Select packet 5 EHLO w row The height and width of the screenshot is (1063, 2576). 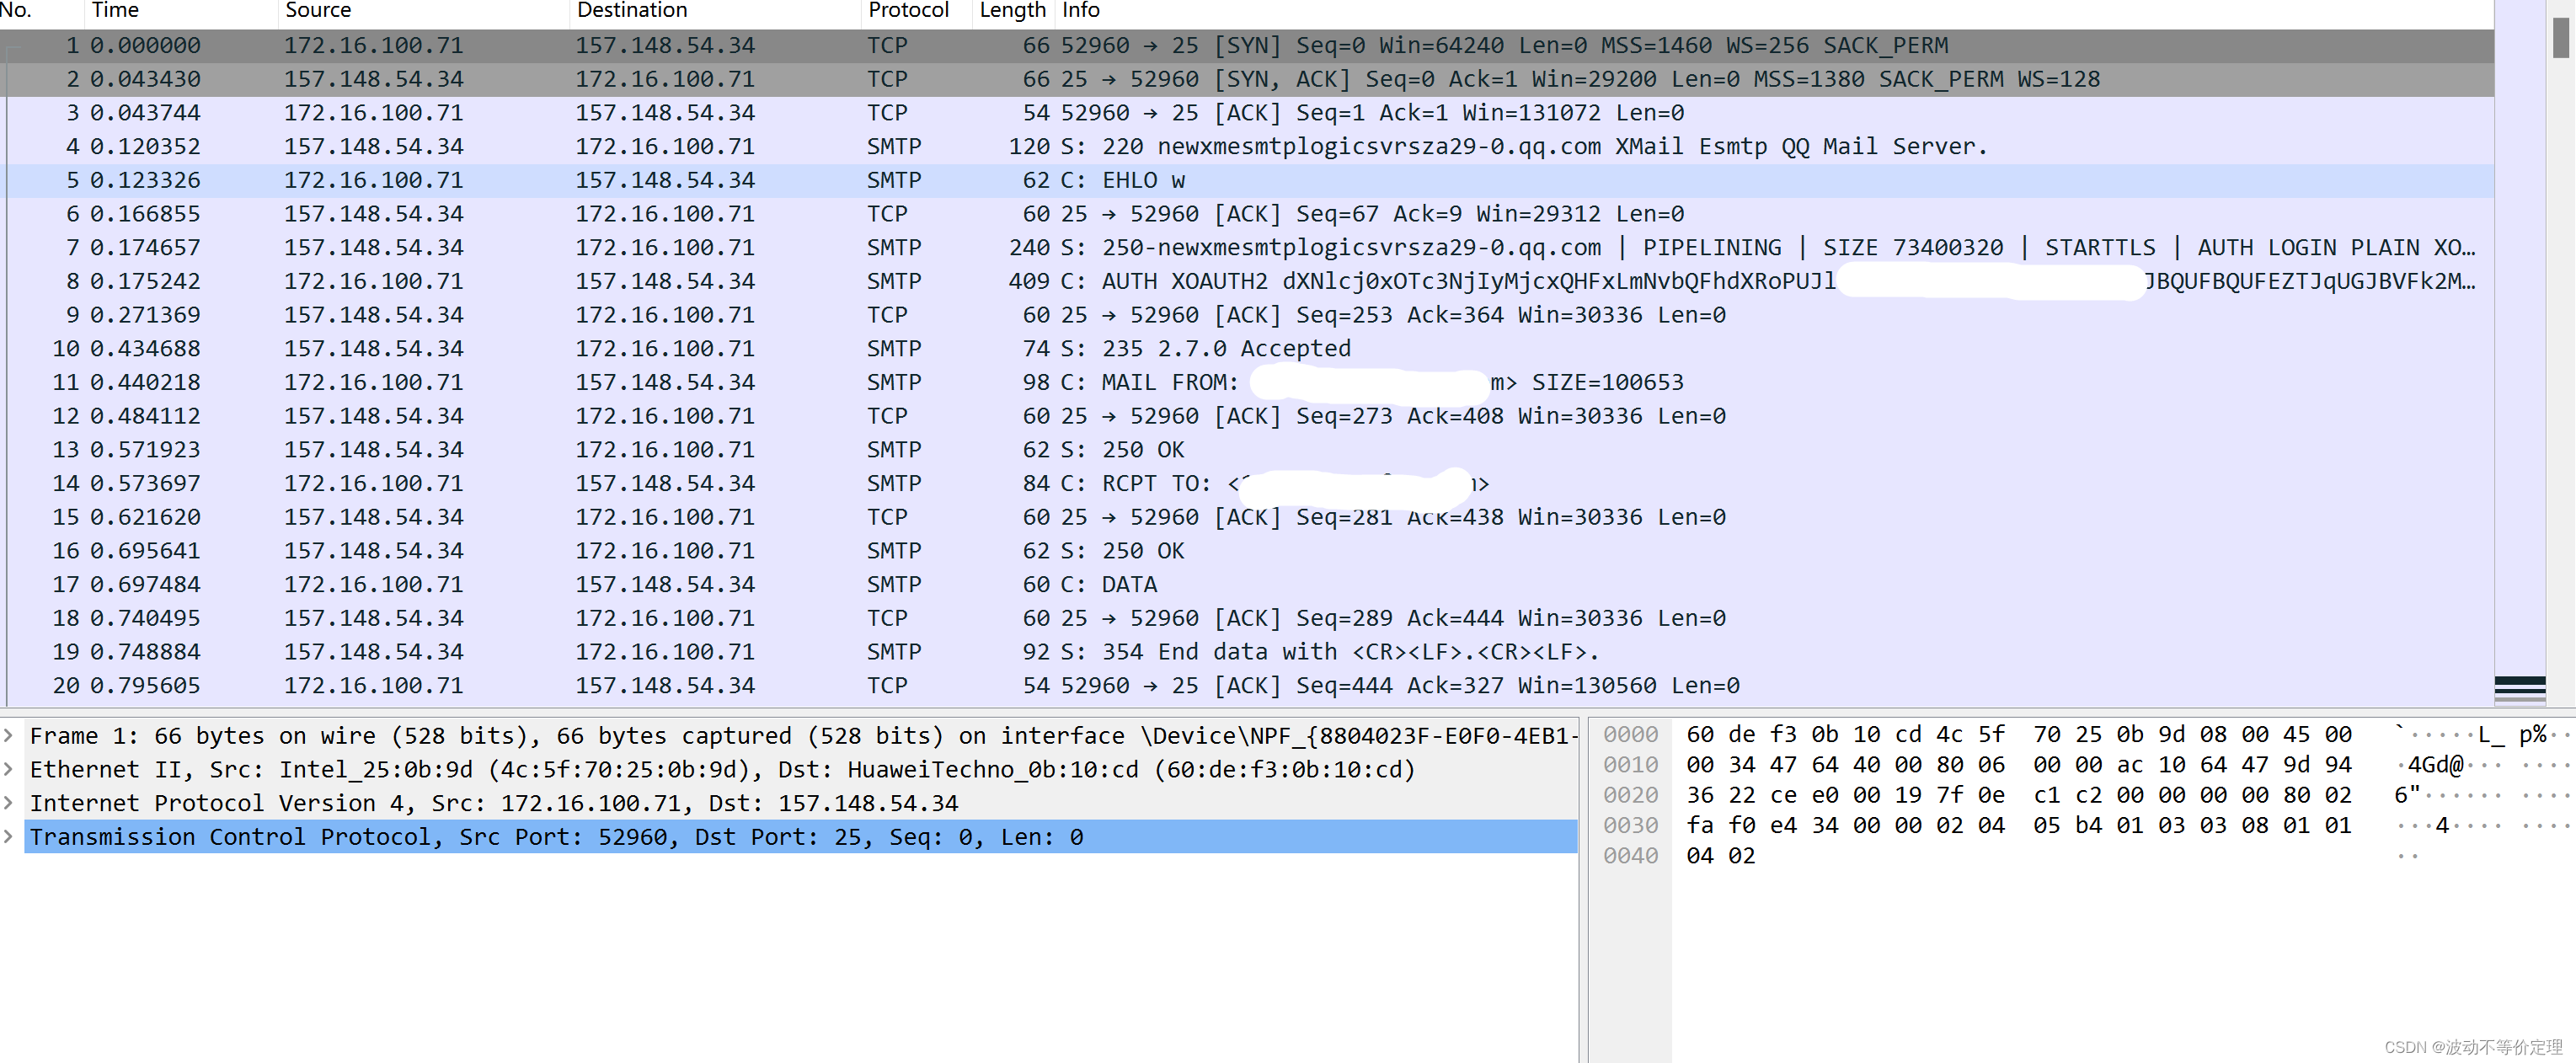(1247, 181)
